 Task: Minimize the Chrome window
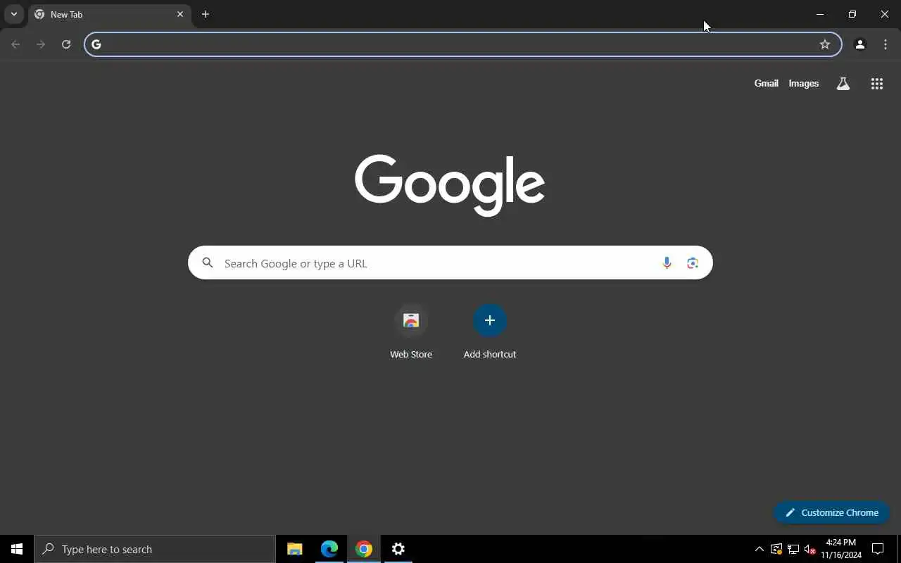(x=820, y=14)
